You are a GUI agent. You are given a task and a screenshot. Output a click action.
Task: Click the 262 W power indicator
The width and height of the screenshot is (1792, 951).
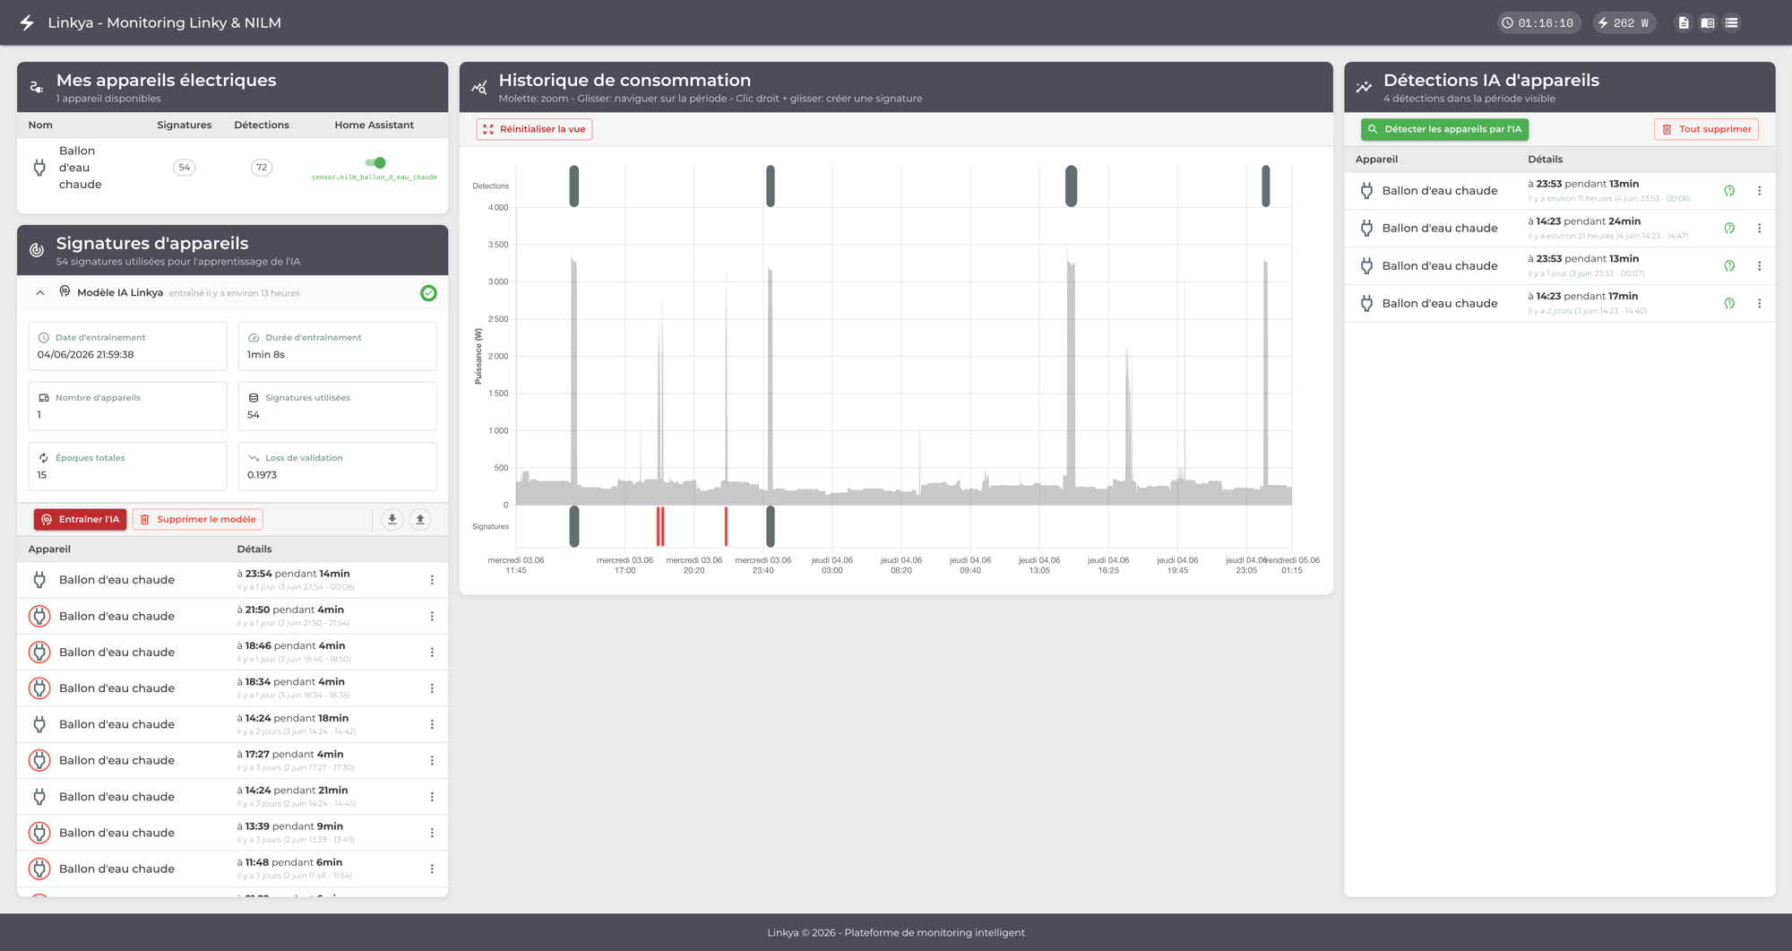1624,23
